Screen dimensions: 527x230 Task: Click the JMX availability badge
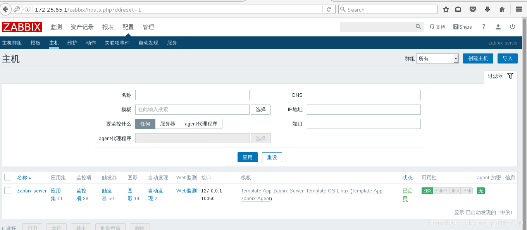tap(455, 191)
